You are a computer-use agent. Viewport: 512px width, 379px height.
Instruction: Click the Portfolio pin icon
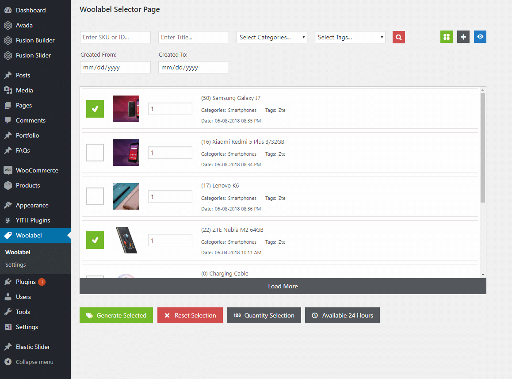click(x=8, y=135)
